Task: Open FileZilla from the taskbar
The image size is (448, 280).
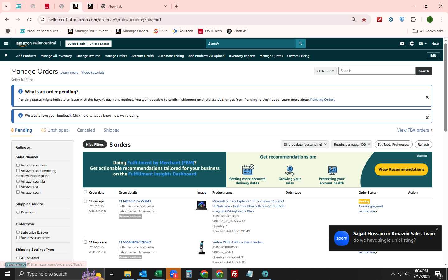Action: [235, 274]
